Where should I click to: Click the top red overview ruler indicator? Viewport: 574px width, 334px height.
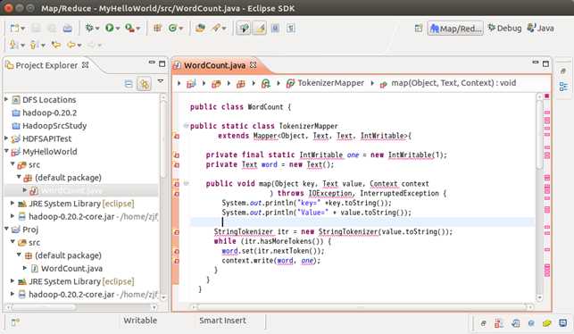(547, 96)
